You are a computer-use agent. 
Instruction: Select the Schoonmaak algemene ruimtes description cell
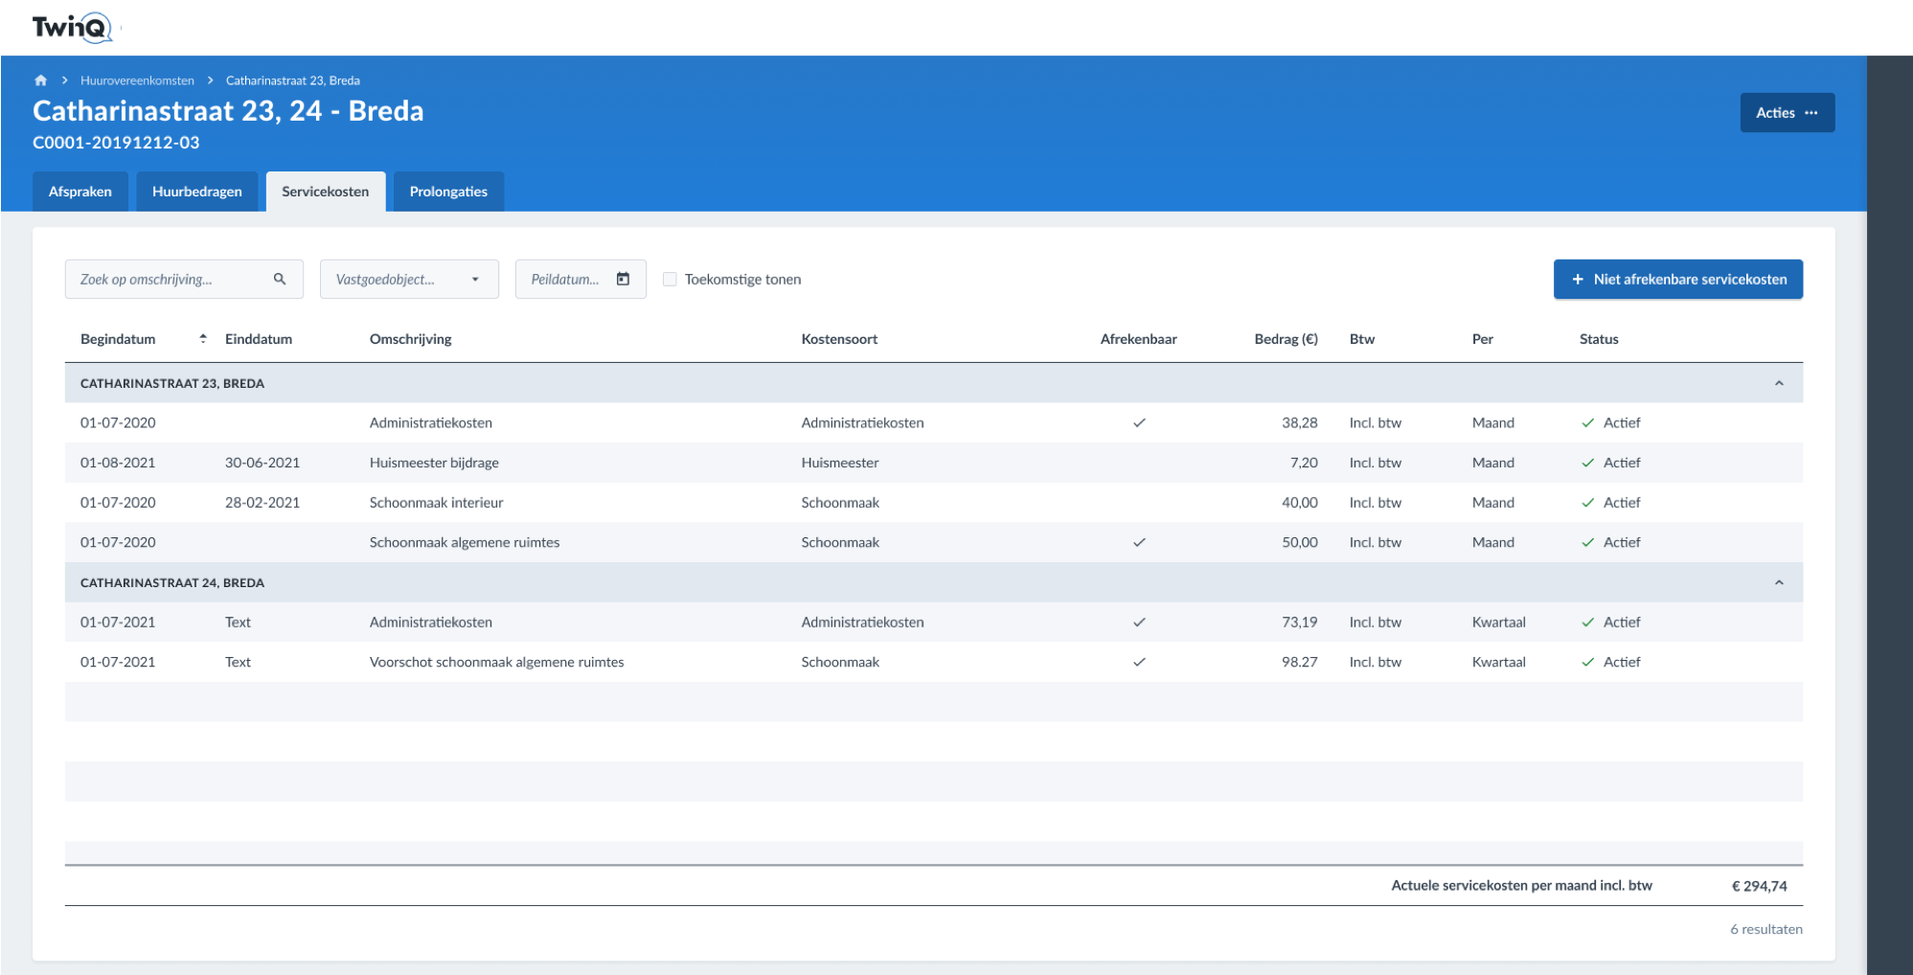coord(465,542)
